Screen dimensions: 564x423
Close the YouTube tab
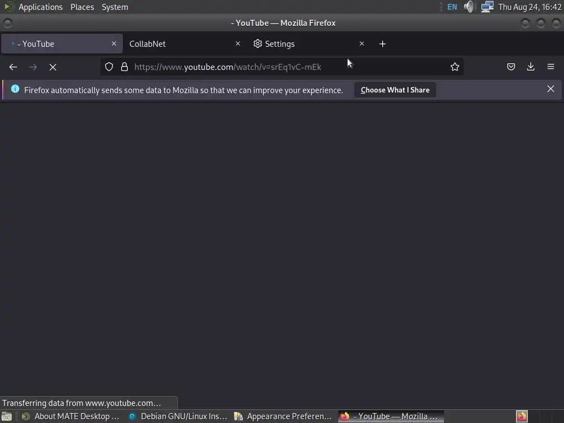pos(114,44)
